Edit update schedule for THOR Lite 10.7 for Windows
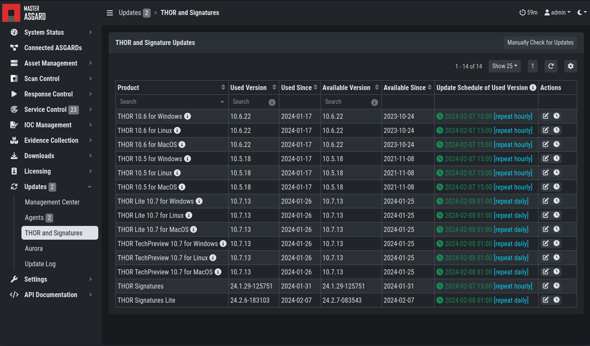 coord(545,201)
